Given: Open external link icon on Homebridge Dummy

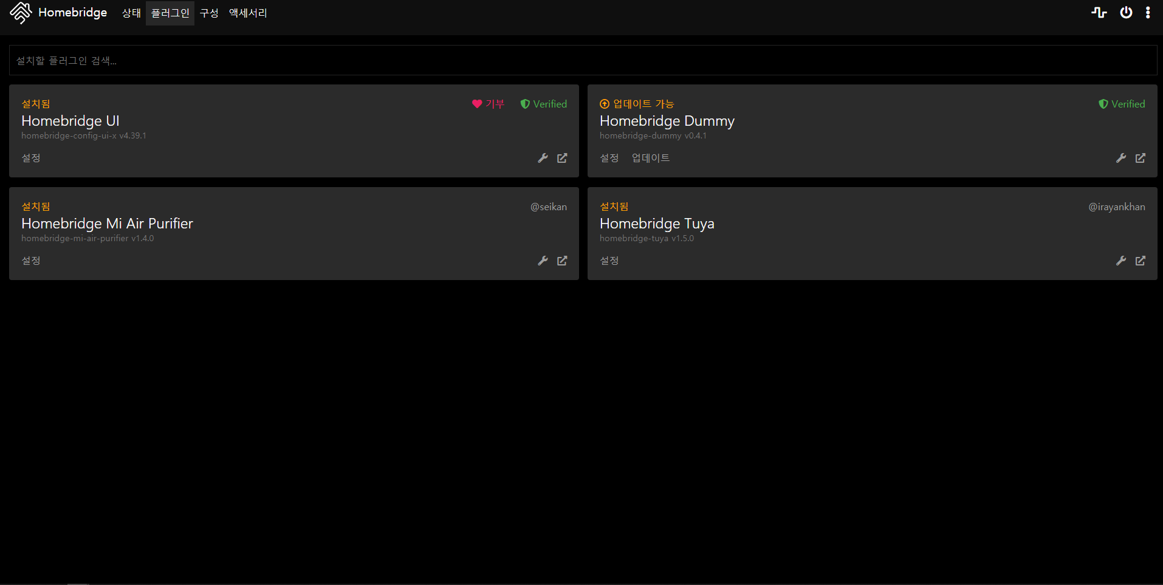Looking at the screenshot, I should [x=1141, y=158].
